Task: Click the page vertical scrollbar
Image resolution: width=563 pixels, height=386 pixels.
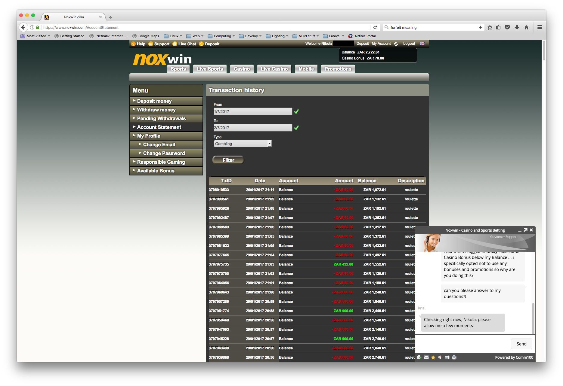Action: 544,50
